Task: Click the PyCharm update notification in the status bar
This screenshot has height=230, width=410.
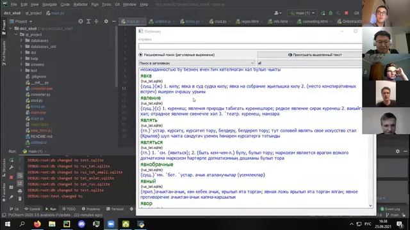Action: click(x=55, y=215)
